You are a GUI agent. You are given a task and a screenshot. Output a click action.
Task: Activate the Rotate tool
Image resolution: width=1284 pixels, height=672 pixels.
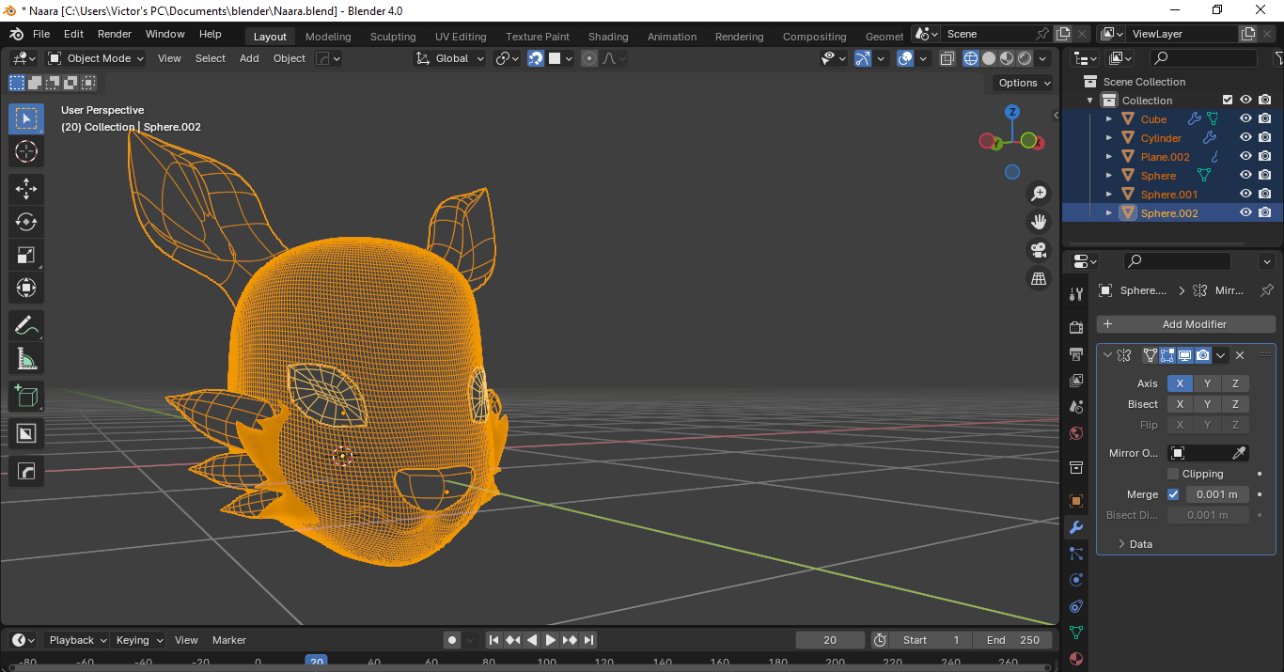[26, 222]
